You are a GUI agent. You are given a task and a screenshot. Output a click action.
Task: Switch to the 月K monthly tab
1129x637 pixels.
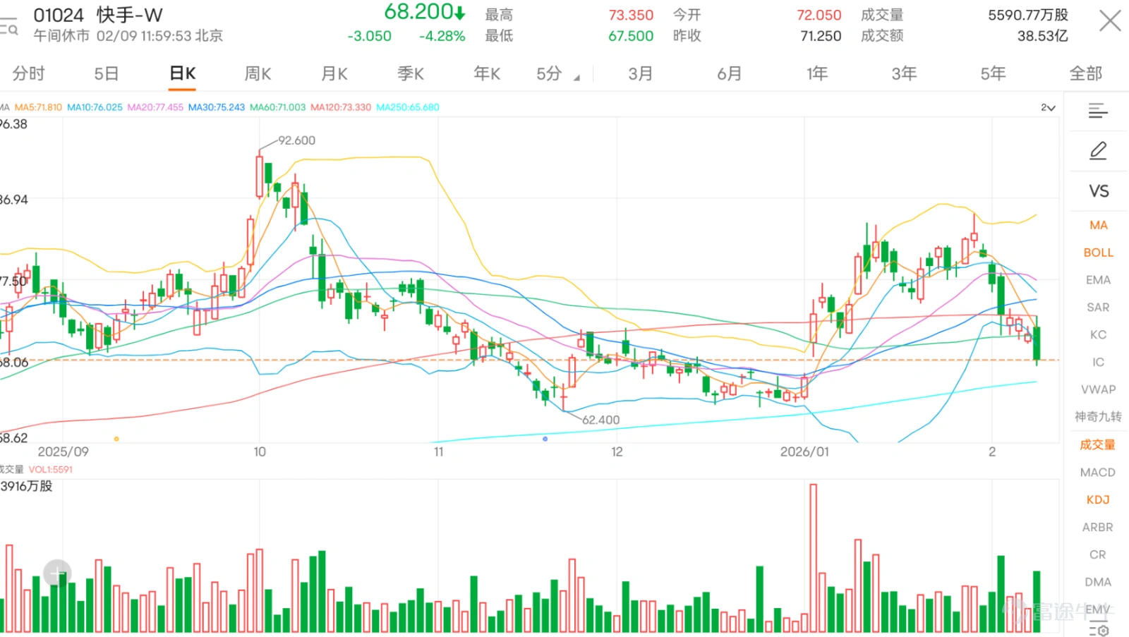[x=334, y=73]
